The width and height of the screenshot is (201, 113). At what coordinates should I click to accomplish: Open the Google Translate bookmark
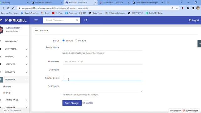point(30,13)
